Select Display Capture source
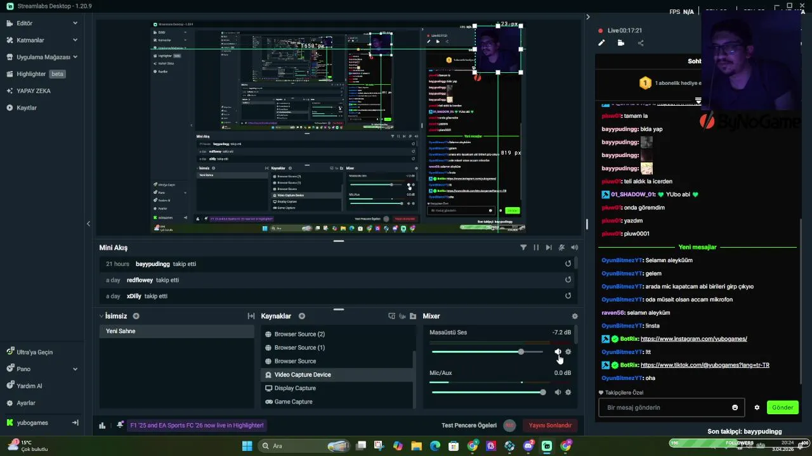Image resolution: width=812 pixels, height=456 pixels. [x=337, y=388]
